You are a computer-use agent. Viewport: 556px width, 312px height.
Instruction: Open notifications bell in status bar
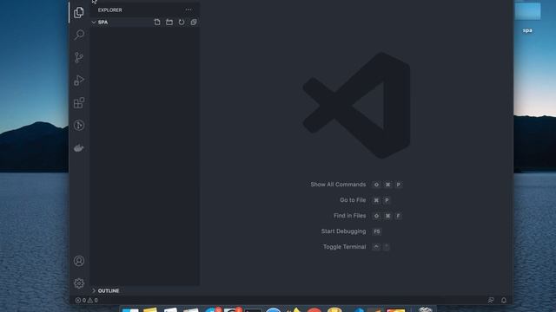[504, 301]
